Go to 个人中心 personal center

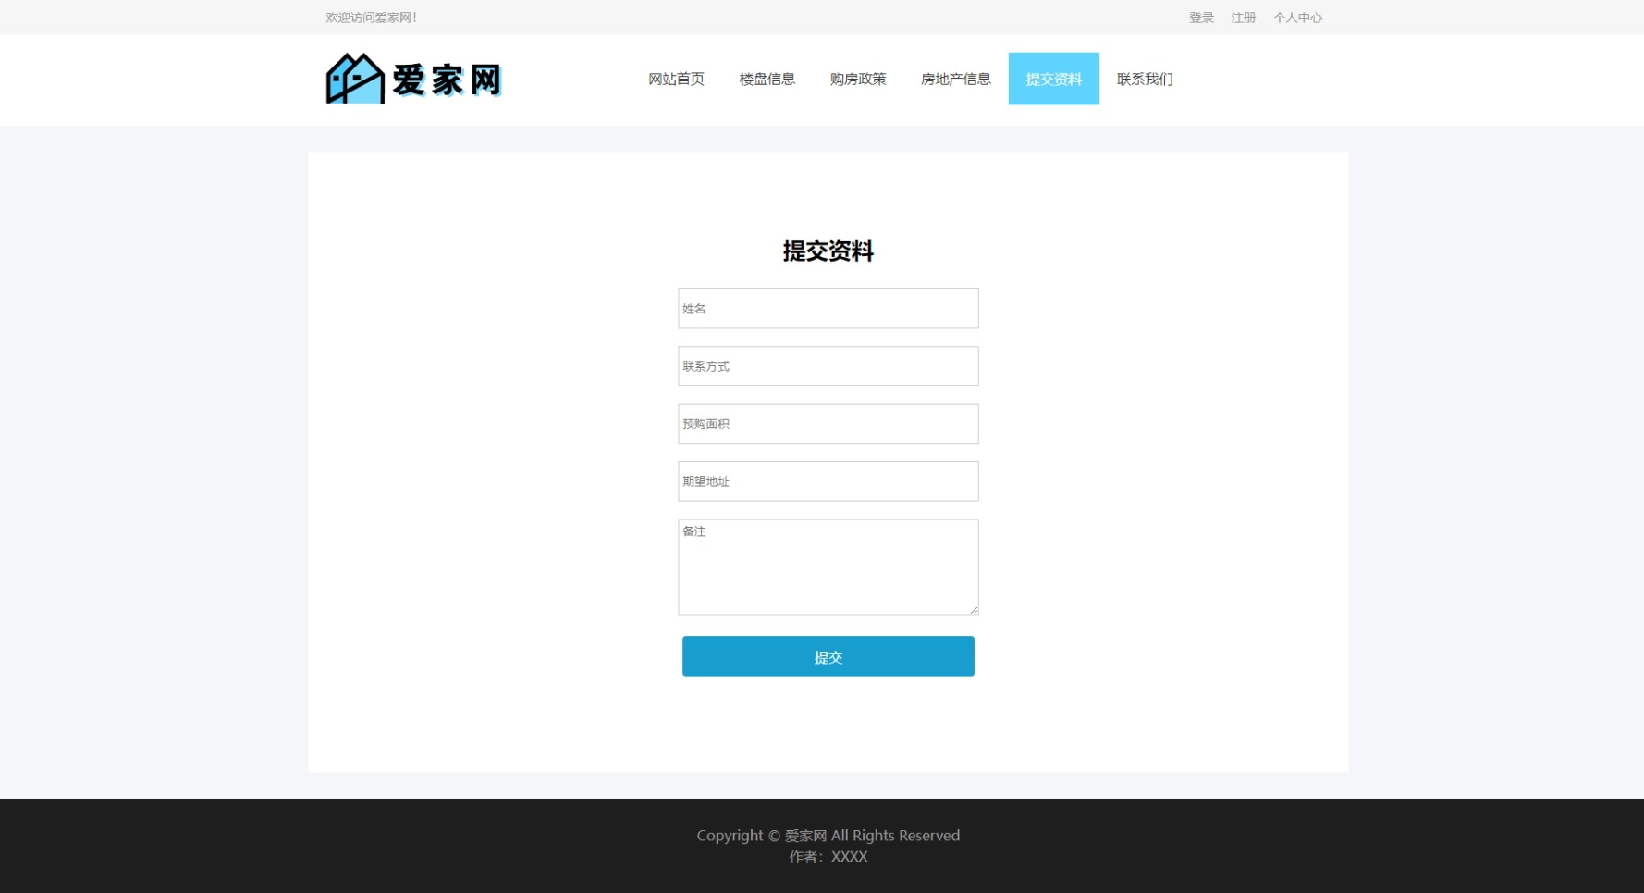[1297, 18]
